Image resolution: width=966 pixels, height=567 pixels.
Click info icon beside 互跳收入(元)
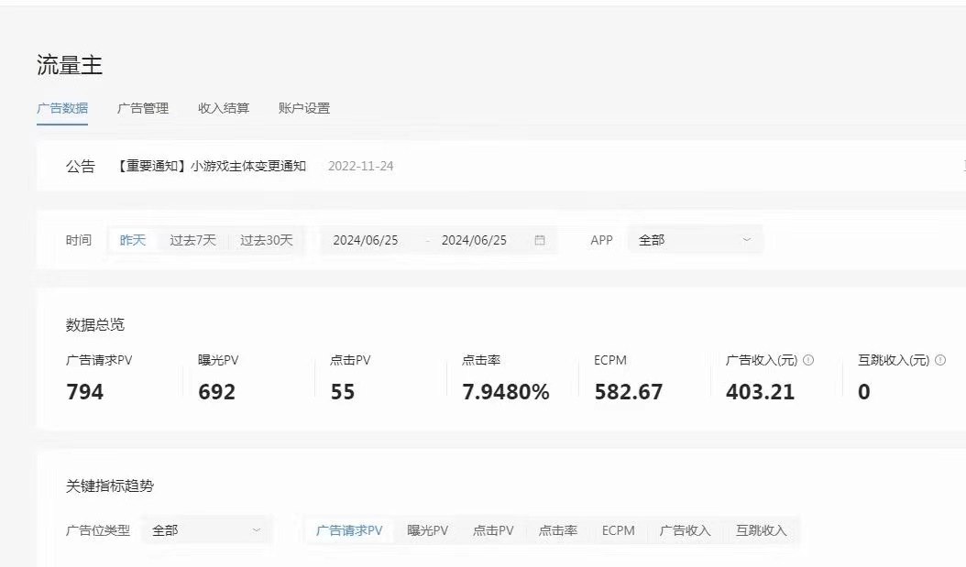point(940,361)
